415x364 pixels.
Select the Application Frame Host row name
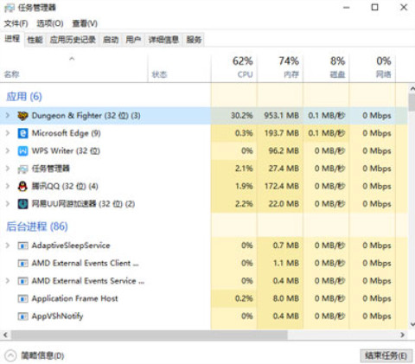[x=74, y=298]
